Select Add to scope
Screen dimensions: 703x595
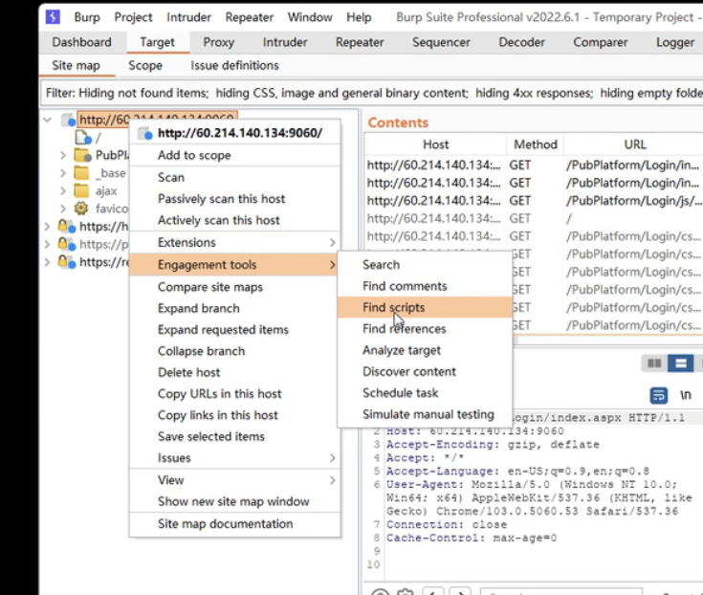[235, 155]
